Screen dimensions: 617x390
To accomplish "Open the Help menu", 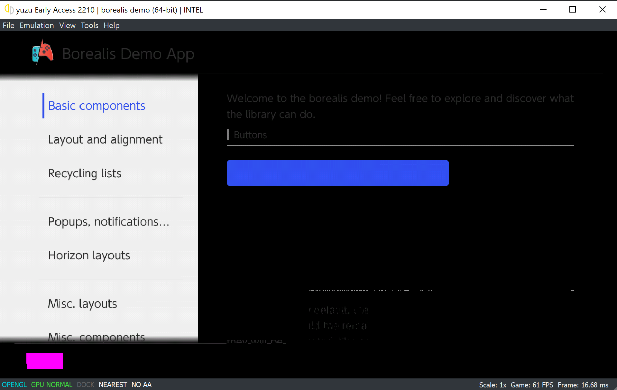I will 111,25.
